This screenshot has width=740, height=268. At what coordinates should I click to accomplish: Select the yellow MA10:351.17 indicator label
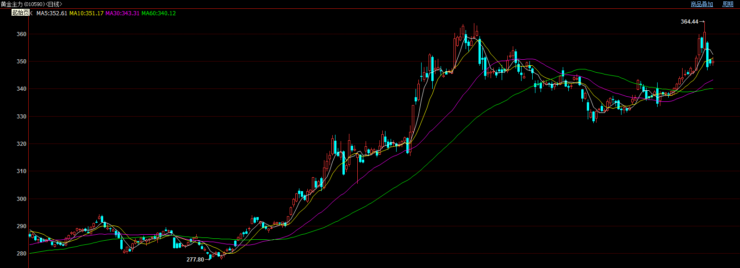(86, 13)
